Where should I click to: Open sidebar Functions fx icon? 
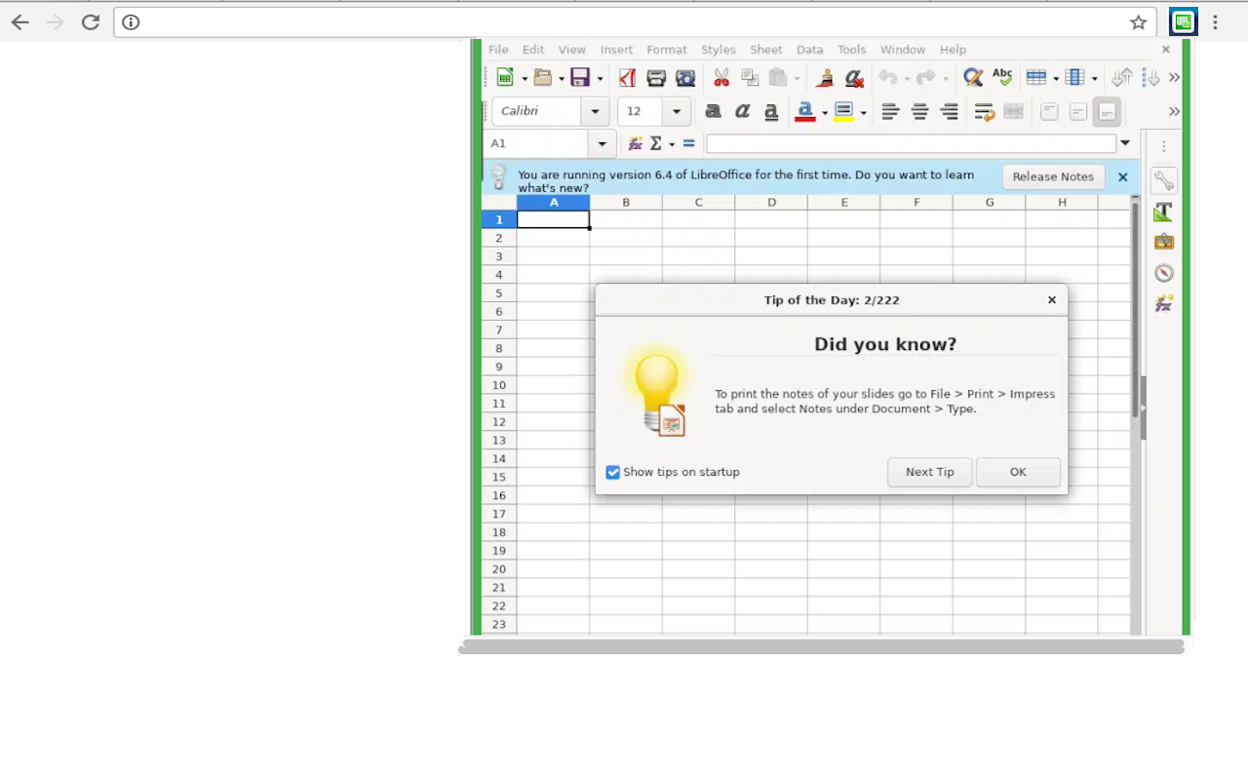[1163, 303]
